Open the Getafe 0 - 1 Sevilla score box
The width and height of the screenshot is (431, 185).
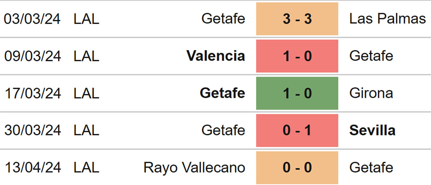(297, 131)
